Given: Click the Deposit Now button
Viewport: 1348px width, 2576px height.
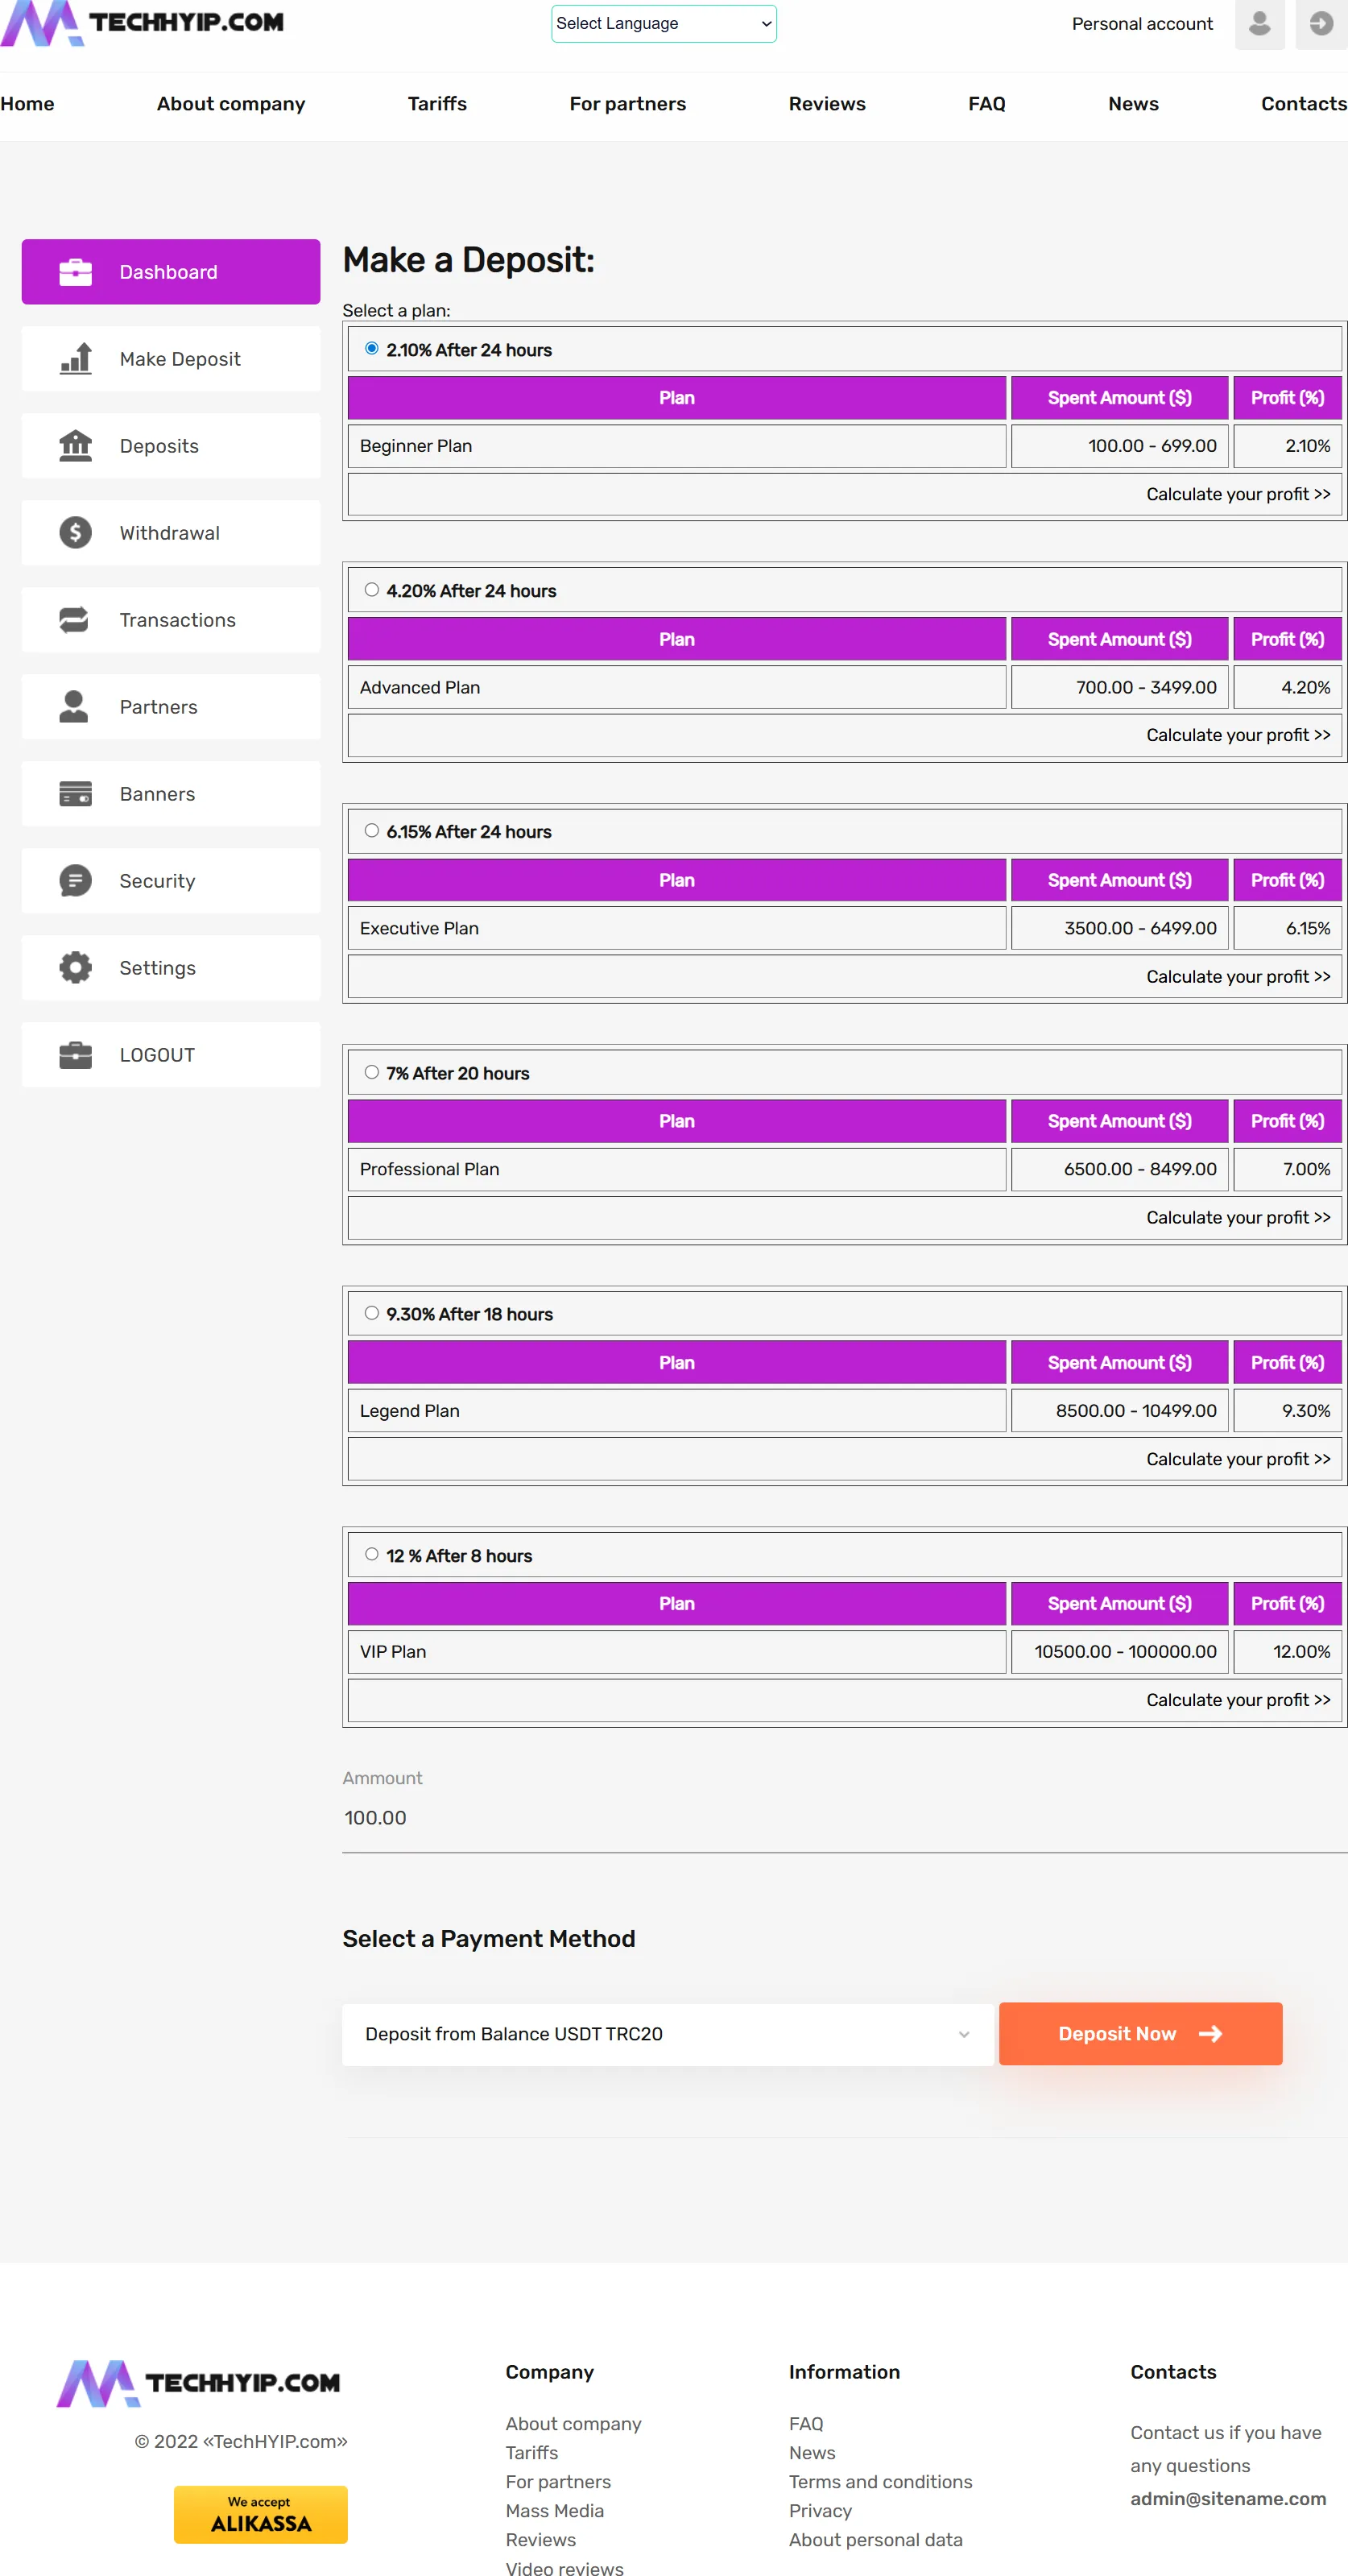Looking at the screenshot, I should (1140, 2034).
